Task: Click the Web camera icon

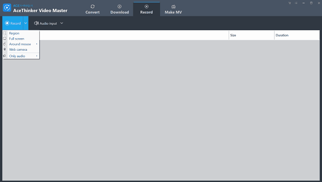Action: (5, 49)
